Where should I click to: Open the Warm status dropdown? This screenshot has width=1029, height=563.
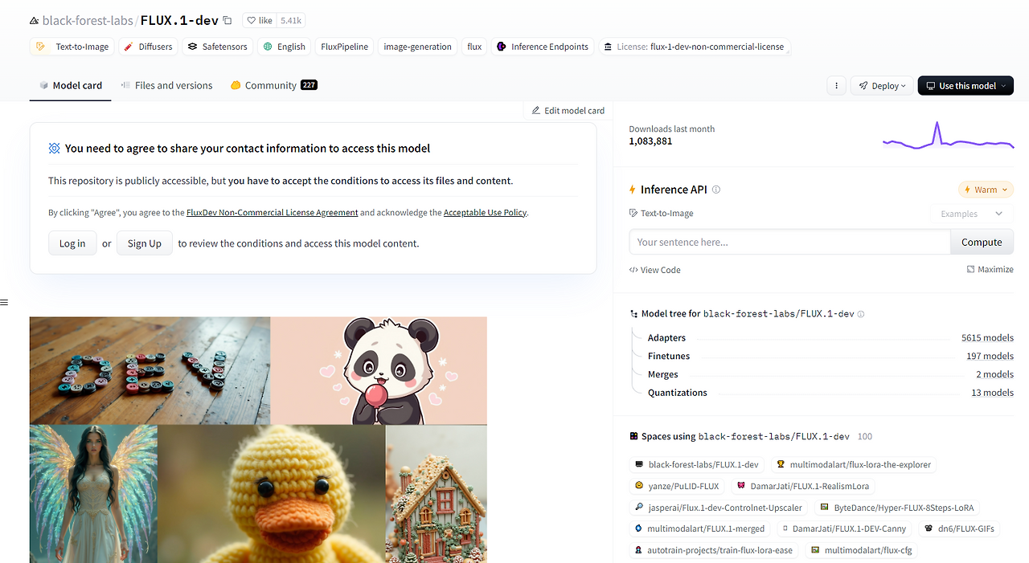tap(986, 190)
